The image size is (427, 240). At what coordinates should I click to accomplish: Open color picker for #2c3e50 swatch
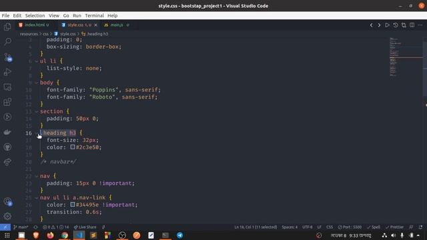[x=73, y=147]
